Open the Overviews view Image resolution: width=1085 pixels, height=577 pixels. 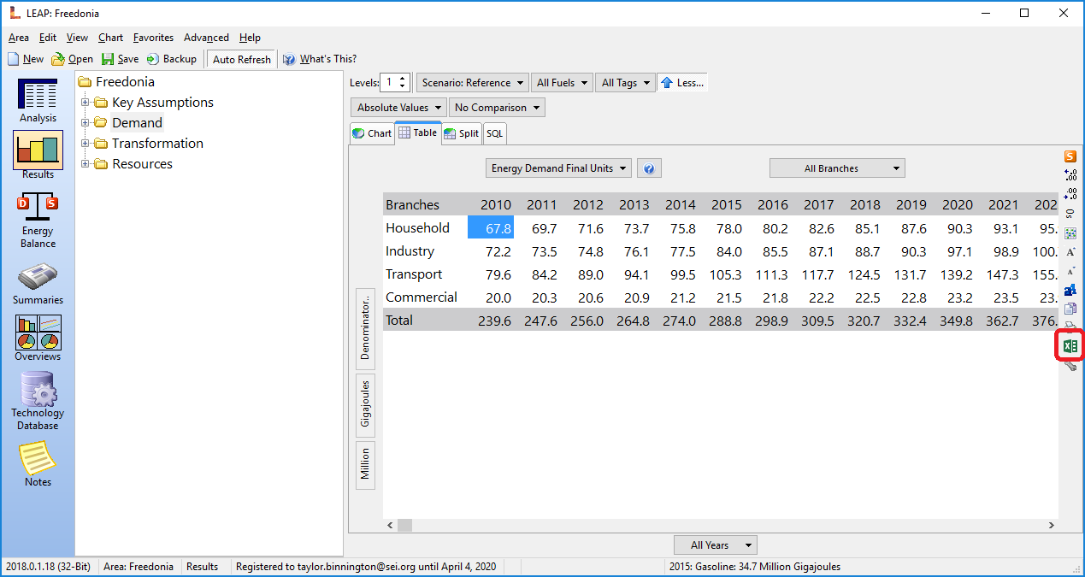[38, 339]
